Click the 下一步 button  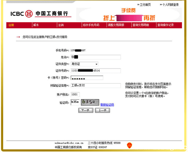pyautogui.click(x=86, y=110)
